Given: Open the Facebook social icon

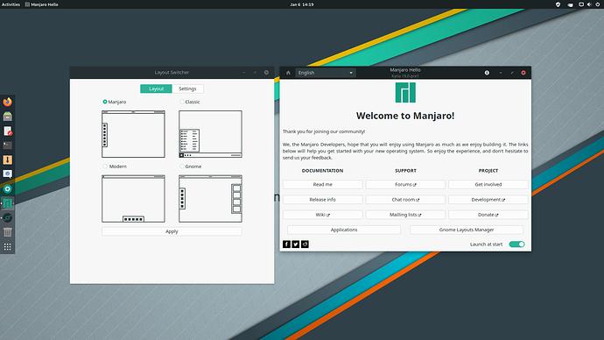Looking at the screenshot, I should point(286,244).
